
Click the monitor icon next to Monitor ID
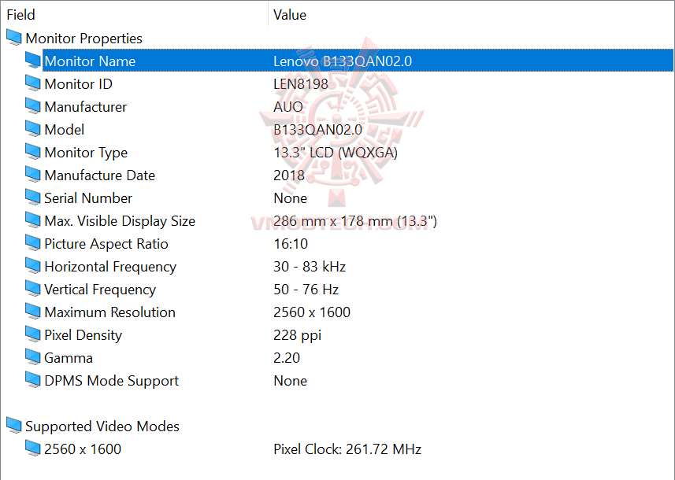[33, 83]
